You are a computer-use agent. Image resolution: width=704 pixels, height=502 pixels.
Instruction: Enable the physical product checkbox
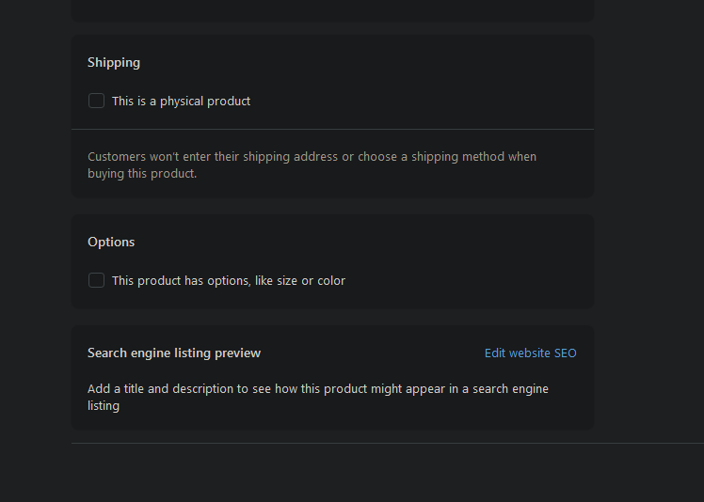click(96, 101)
